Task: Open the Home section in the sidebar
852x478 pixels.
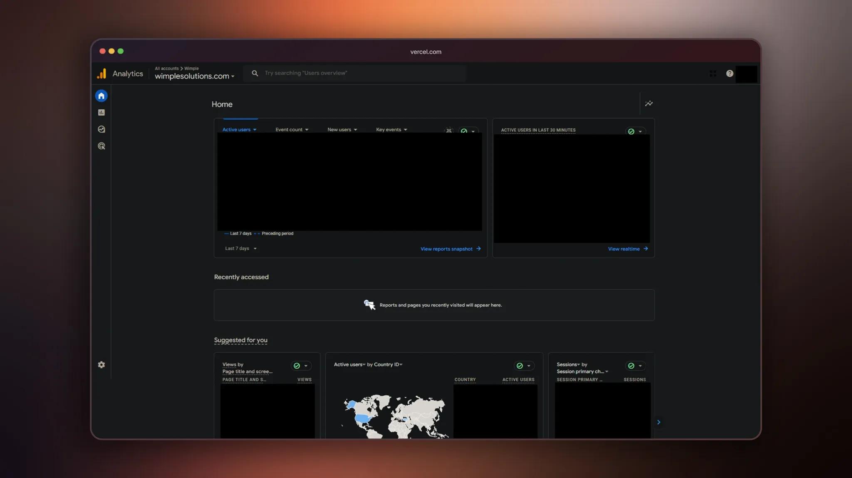Action: [101, 96]
